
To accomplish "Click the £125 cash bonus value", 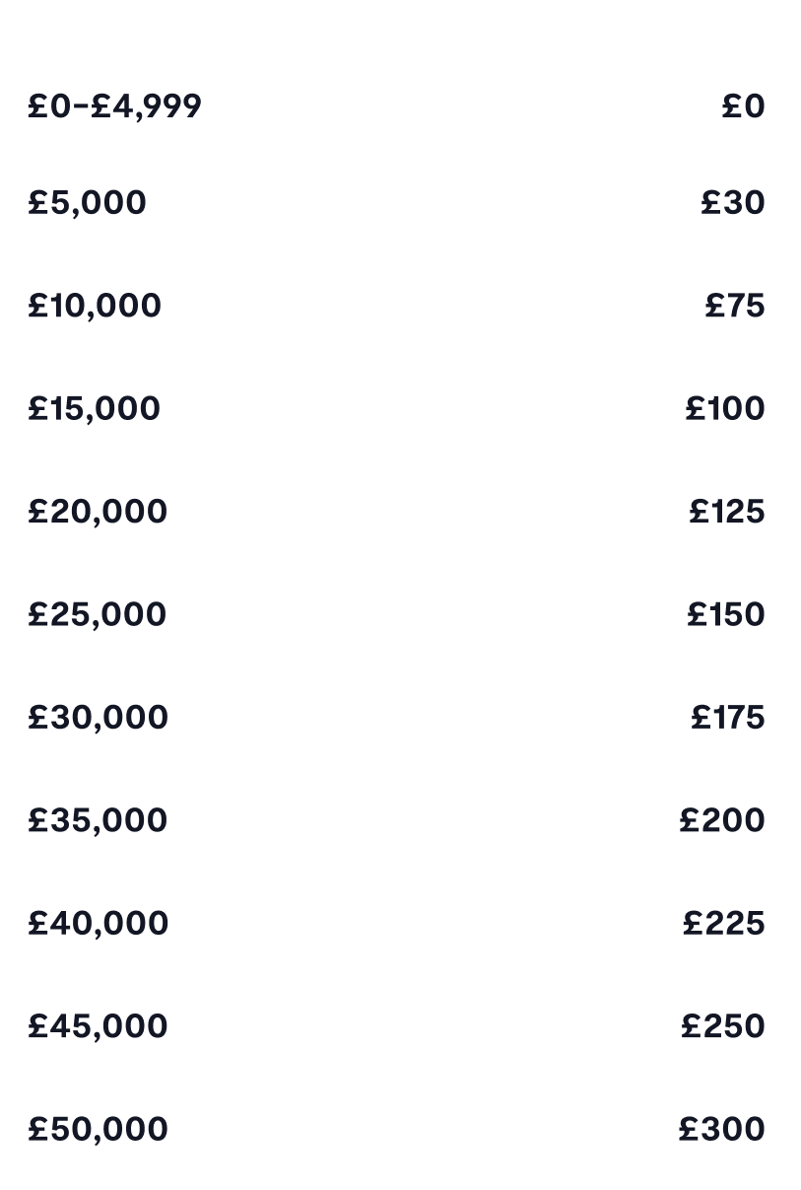I will pyautogui.click(x=727, y=512).
